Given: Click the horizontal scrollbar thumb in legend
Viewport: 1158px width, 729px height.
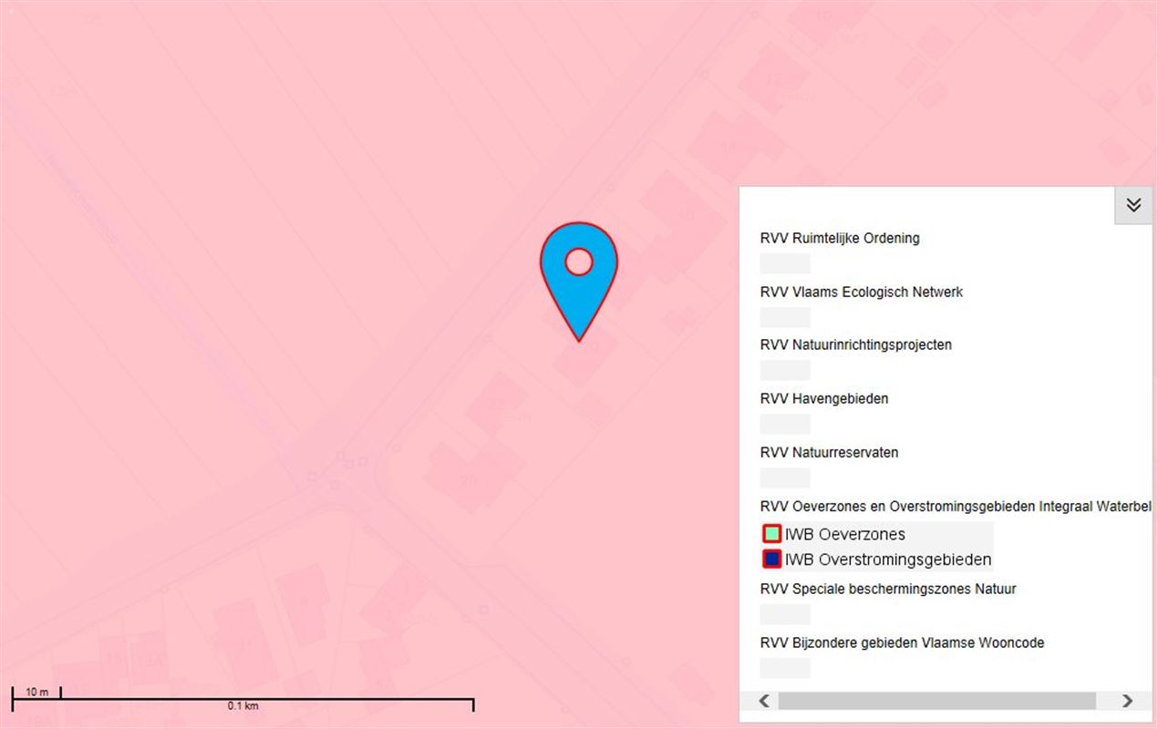Looking at the screenshot, I should click(936, 701).
